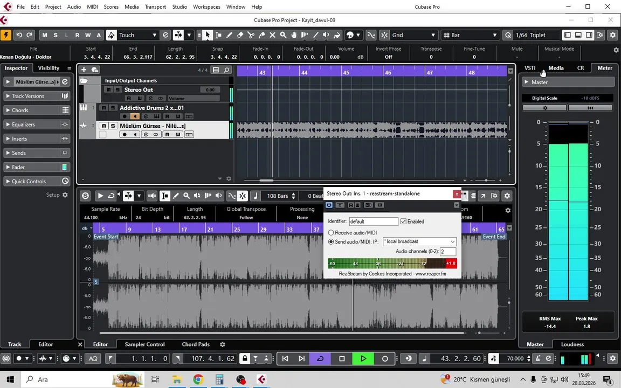Select the Range Selection tool in main toolbar
The height and width of the screenshot is (388, 621).
point(218,35)
